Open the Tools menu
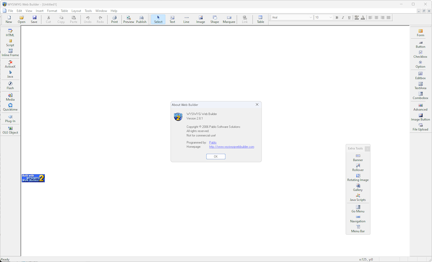 pos(88,11)
